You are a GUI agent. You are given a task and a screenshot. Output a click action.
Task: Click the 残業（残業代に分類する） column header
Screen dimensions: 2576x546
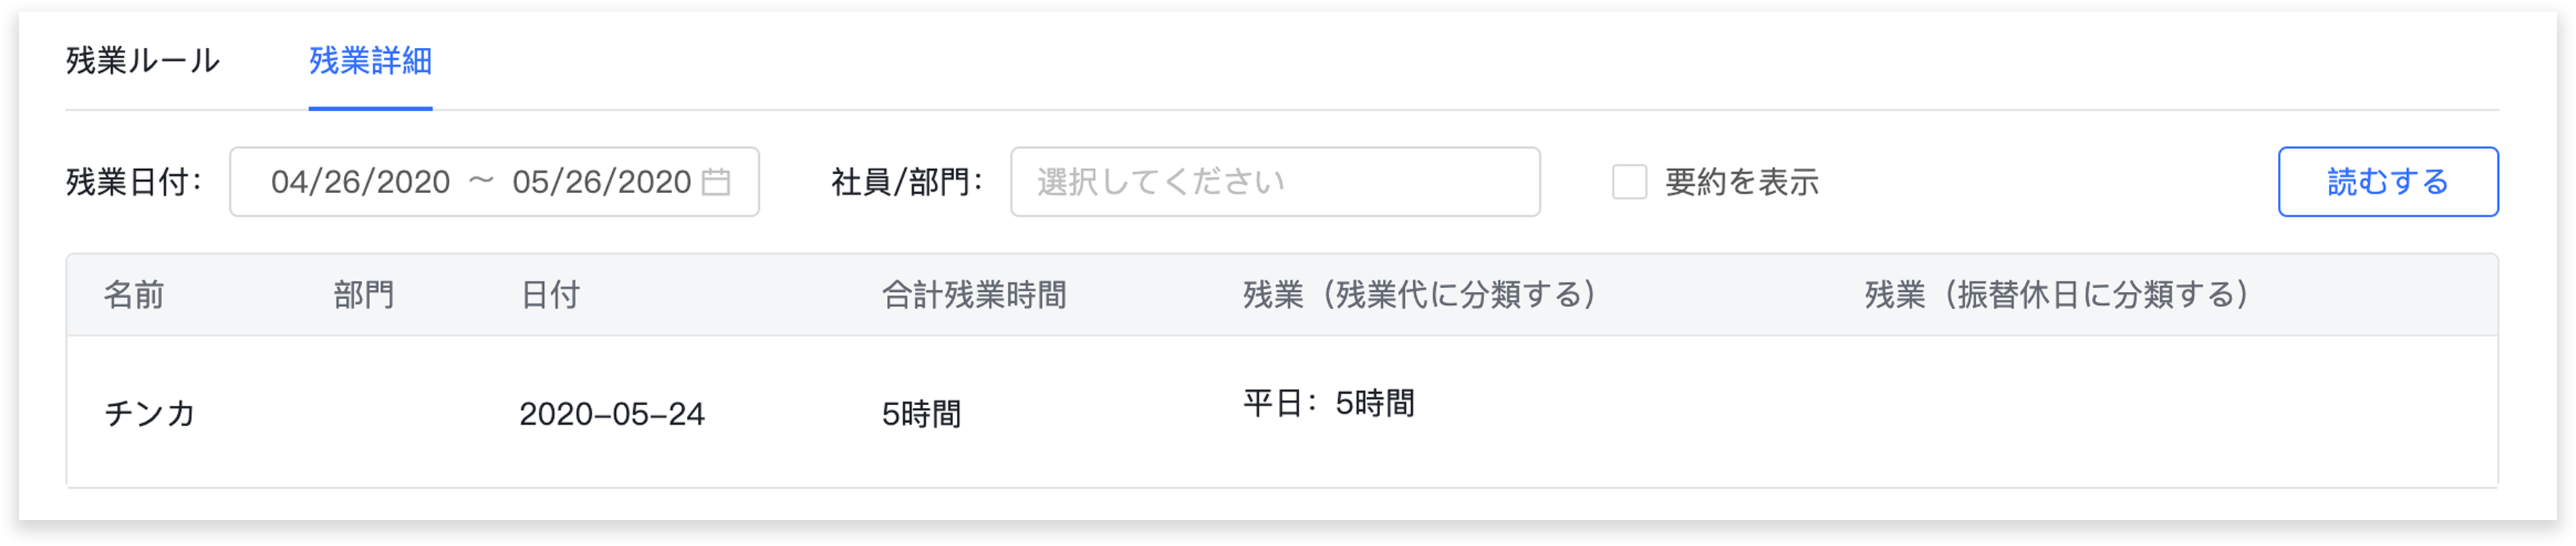pyautogui.click(x=1419, y=295)
